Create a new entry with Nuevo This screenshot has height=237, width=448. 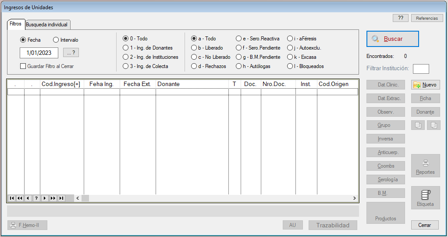coord(425,85)
